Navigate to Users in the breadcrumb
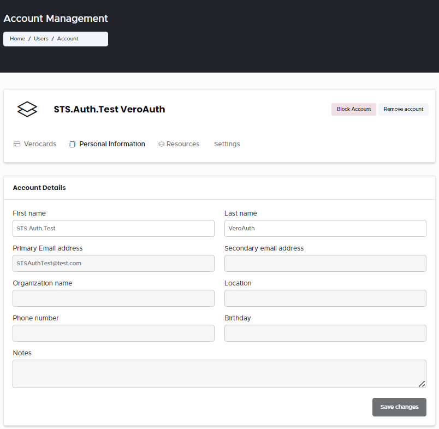 pos(41,39)
